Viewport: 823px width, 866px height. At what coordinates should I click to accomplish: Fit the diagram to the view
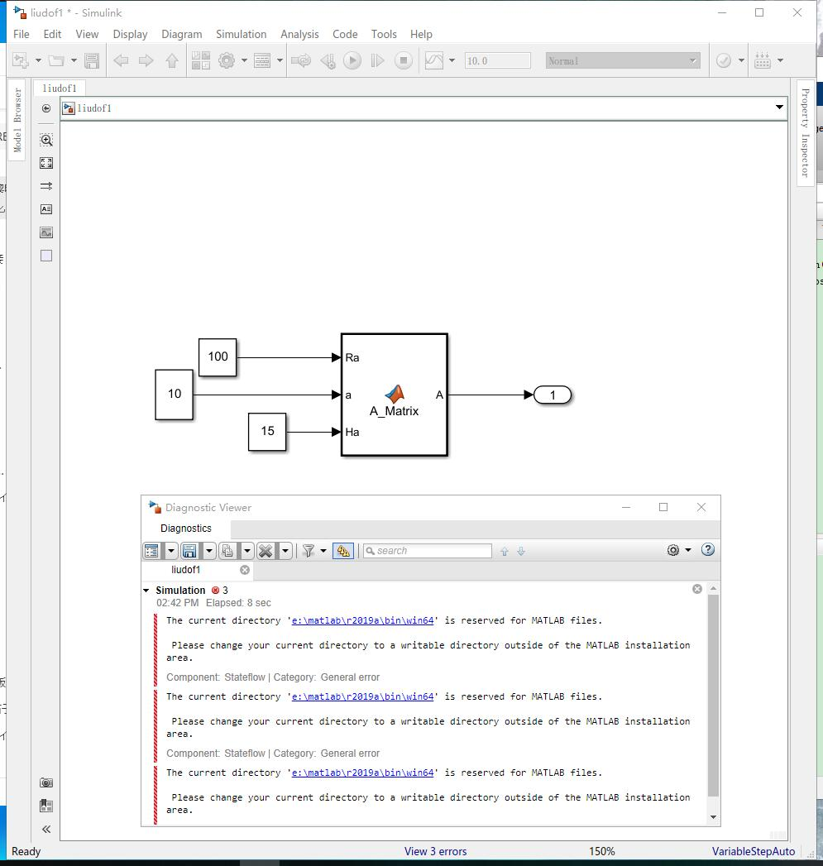[x=45, y=163]
